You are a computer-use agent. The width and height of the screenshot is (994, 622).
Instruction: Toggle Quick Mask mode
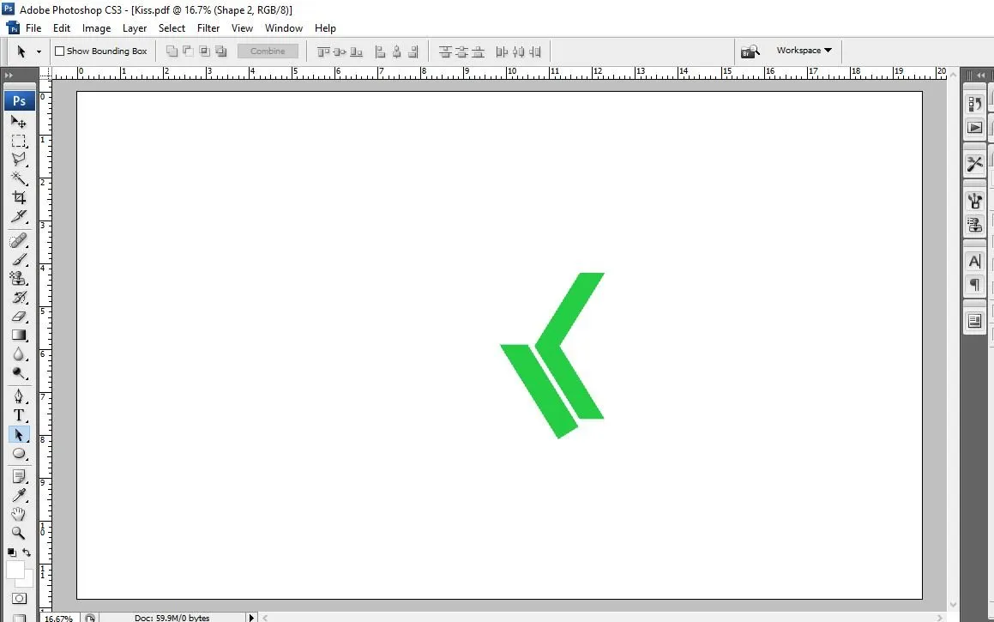coord(19,599)
